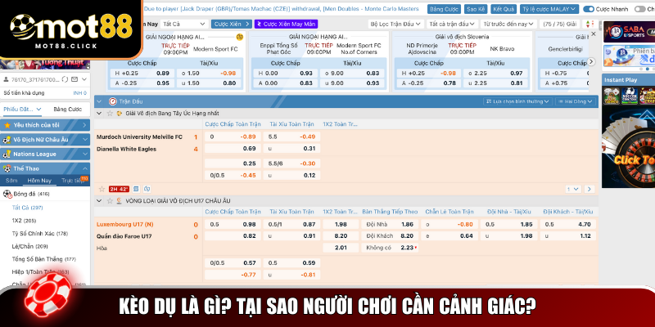Viewport: 655px width, 327px height.
Task: Click the Yêu thích của tôi star icon
Action: [7, 125]
